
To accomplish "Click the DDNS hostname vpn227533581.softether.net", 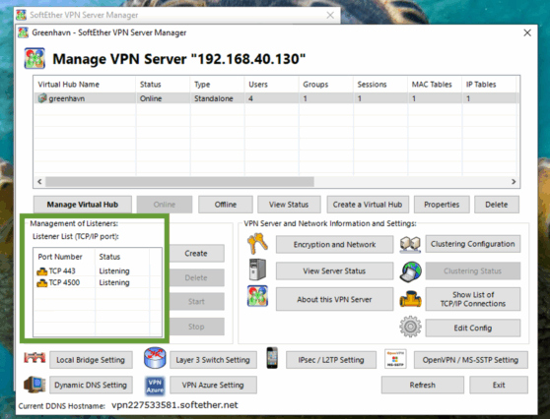I will click(174, 405).
